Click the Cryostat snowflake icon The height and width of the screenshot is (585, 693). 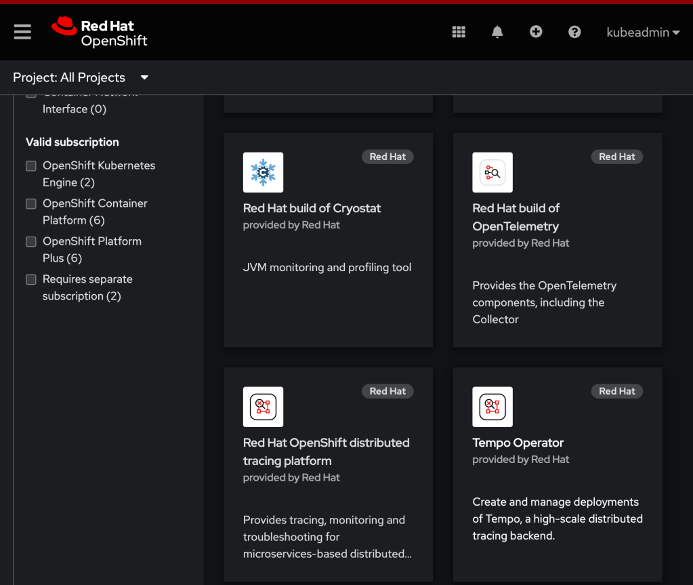pyautogui.click(x=263, y=172)
